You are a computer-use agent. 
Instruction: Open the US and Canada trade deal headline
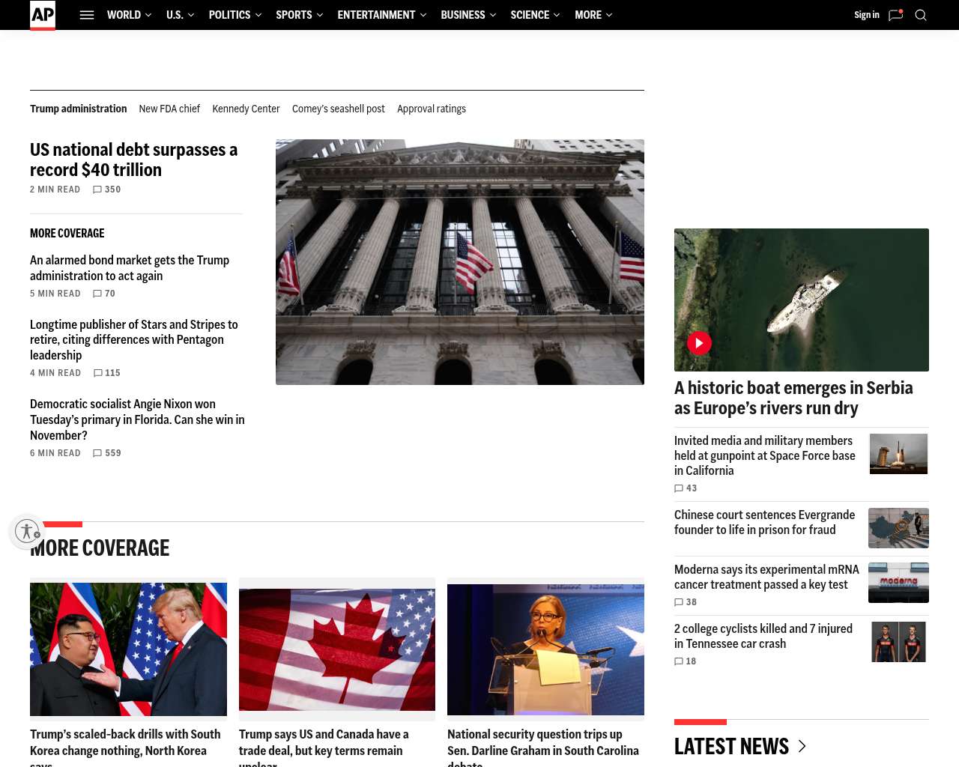point(324,748)
